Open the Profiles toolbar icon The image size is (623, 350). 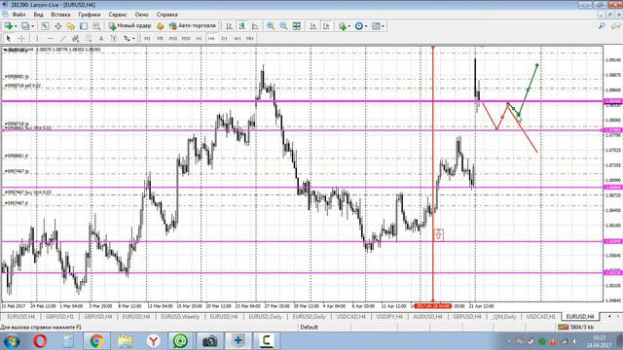click(25, 26)
